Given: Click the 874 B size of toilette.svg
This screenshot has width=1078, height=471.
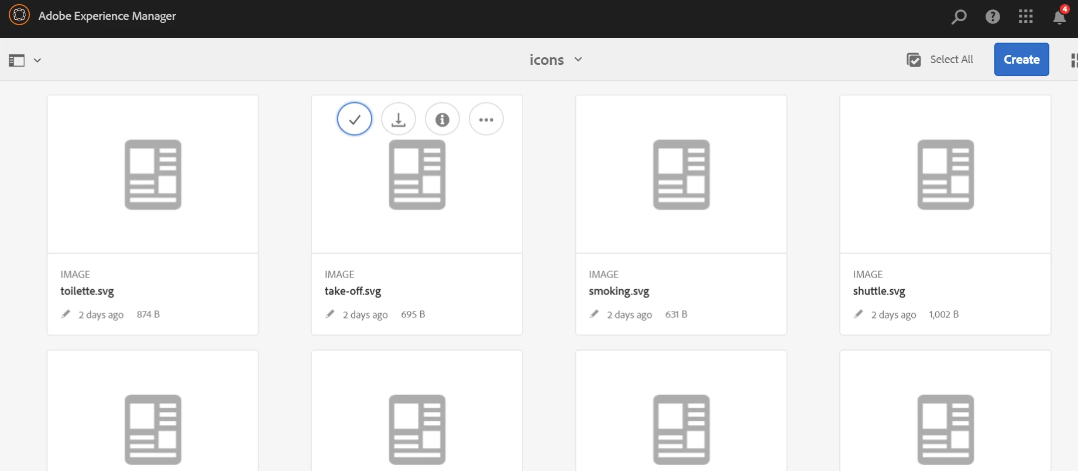Looking at the screenshot, I should point(148,314).
